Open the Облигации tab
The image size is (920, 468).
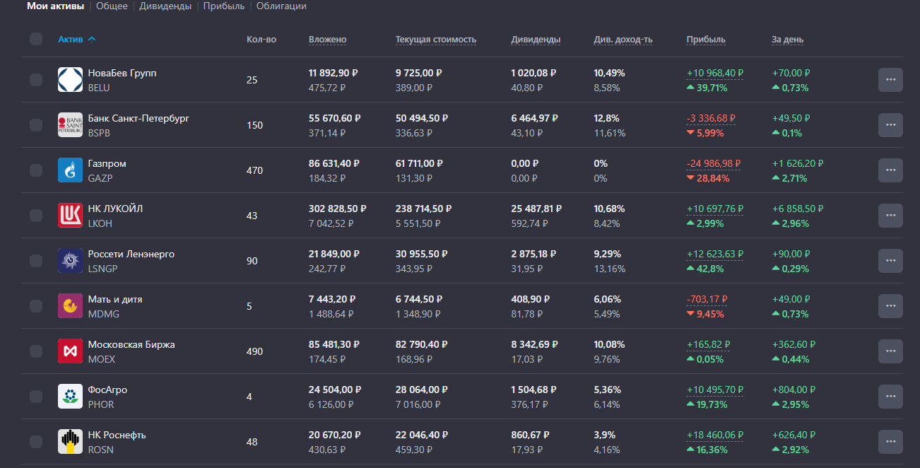pos(281,6)
